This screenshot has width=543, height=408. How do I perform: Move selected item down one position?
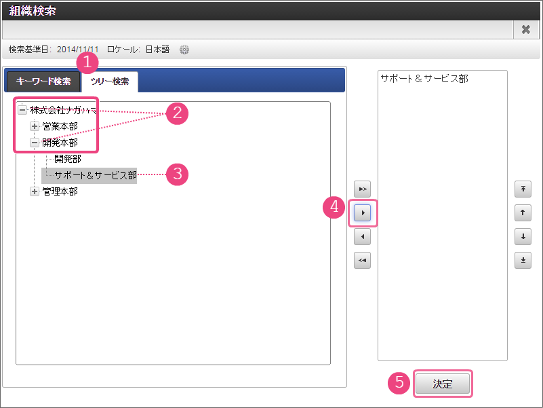tap(523, 237)
